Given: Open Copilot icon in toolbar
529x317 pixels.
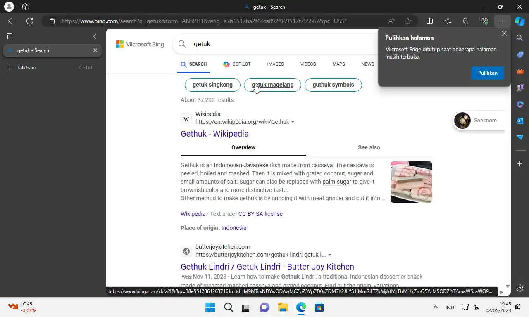Looking at the screenshot, I should 520,21.
